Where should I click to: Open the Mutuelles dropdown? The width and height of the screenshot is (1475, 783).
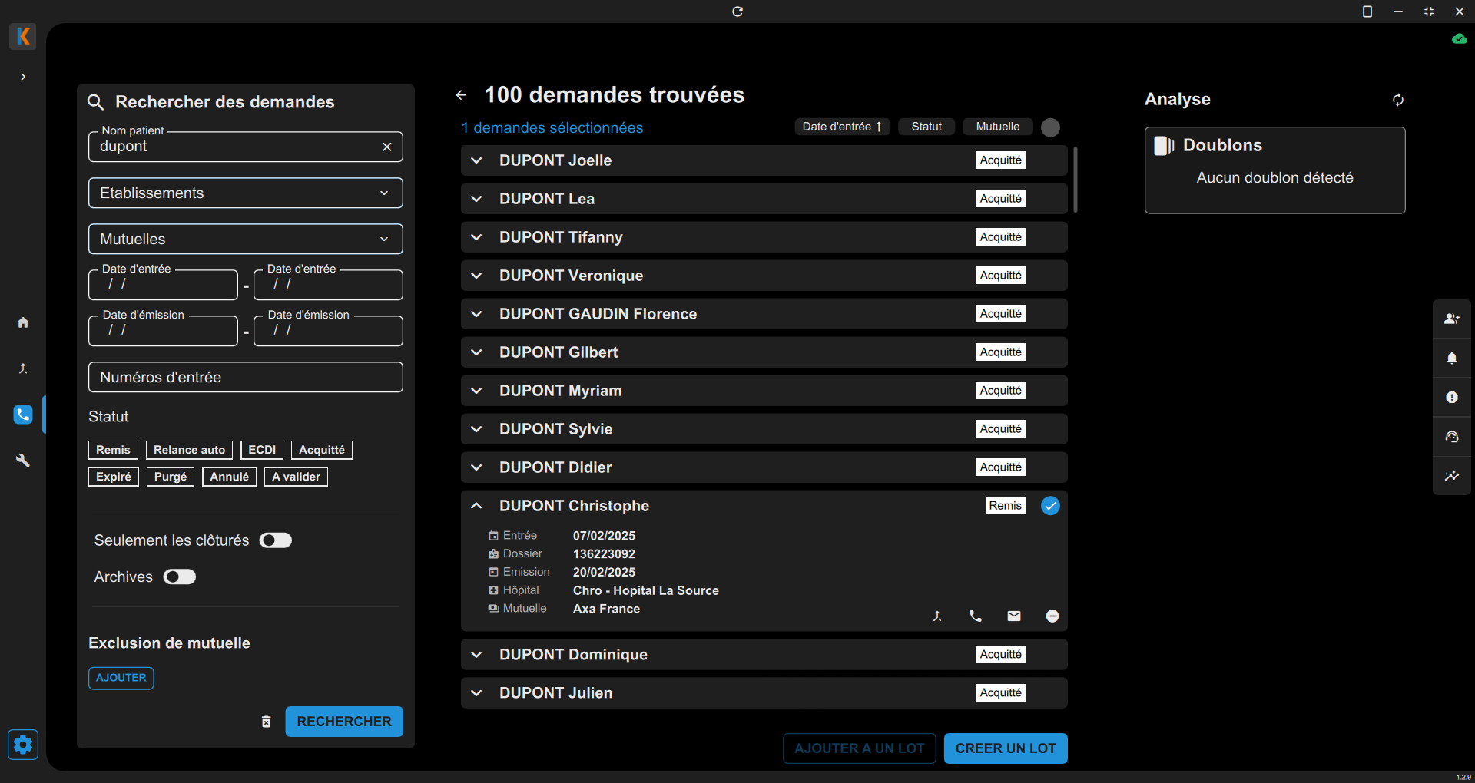[246, 240]
